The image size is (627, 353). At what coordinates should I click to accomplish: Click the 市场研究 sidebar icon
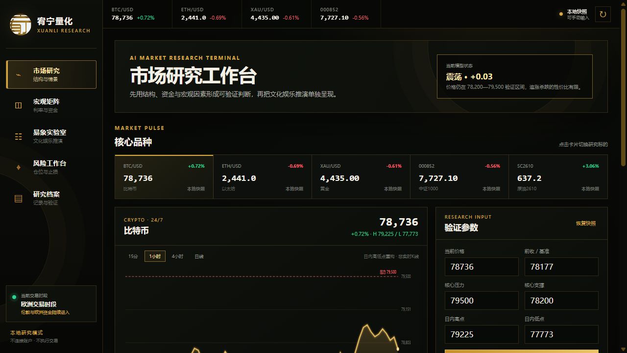[19, 75]
